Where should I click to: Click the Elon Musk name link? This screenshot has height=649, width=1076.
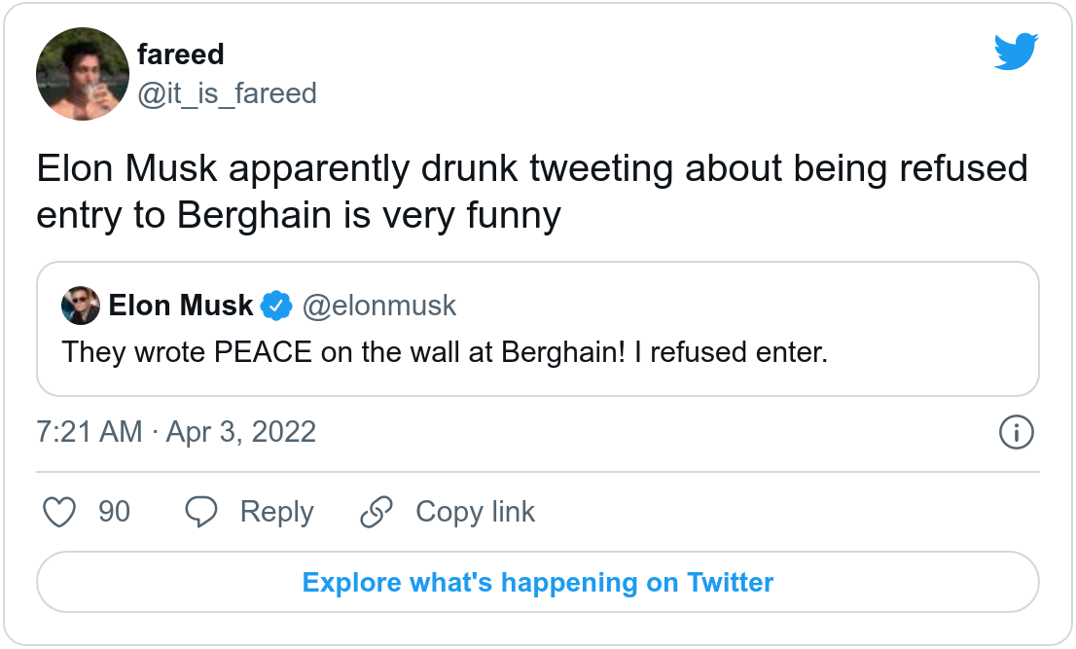(x=181, y=306)
